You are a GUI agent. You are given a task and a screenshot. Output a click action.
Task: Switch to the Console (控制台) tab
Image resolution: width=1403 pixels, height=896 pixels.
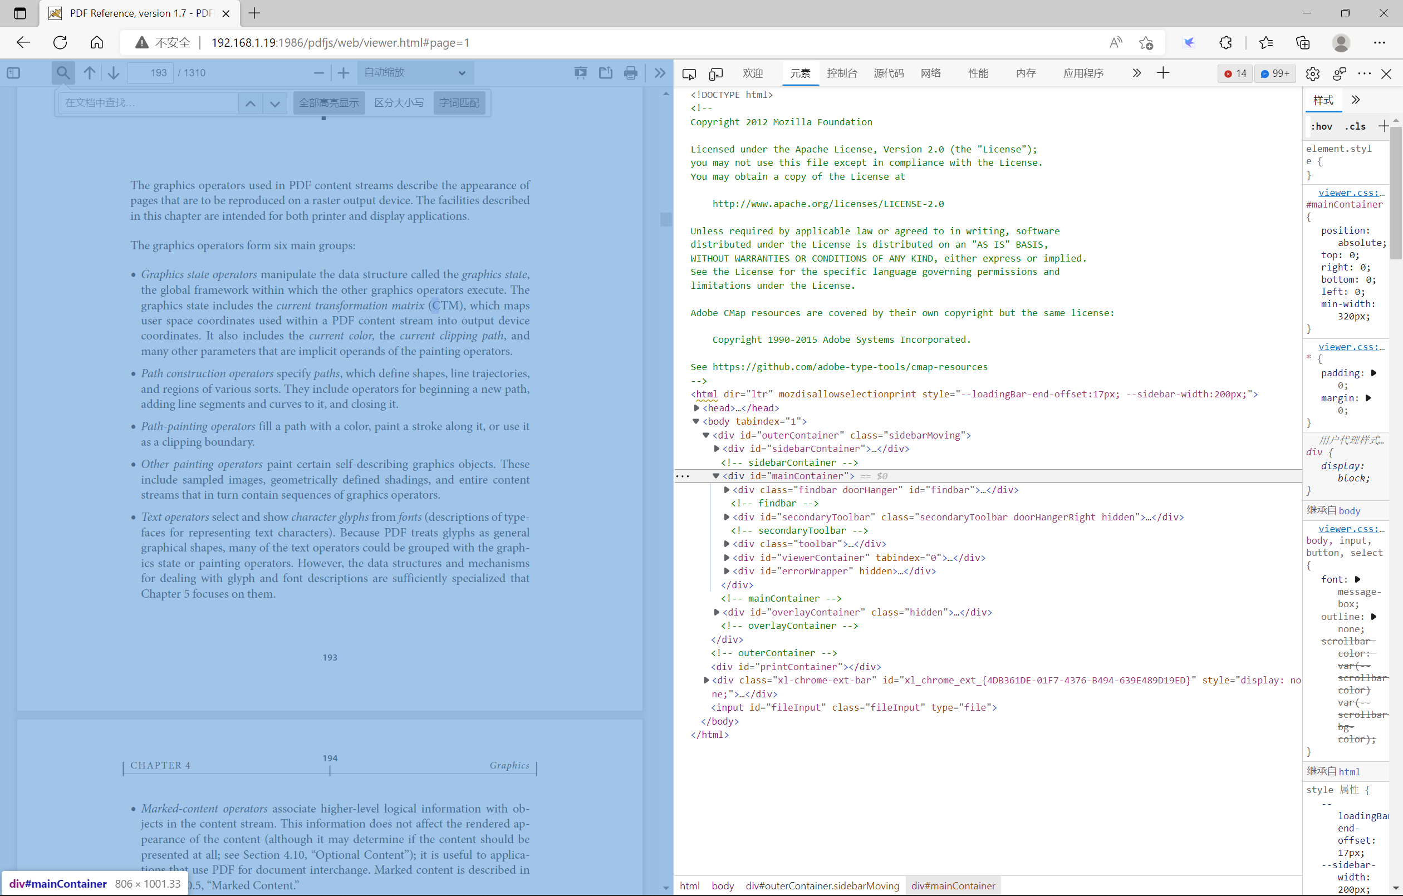tap(842, 73)
